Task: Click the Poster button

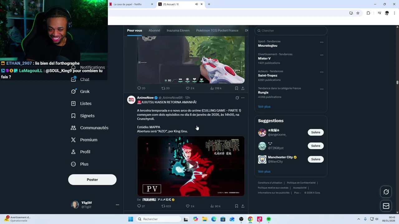Action: (x=92, y=180)
